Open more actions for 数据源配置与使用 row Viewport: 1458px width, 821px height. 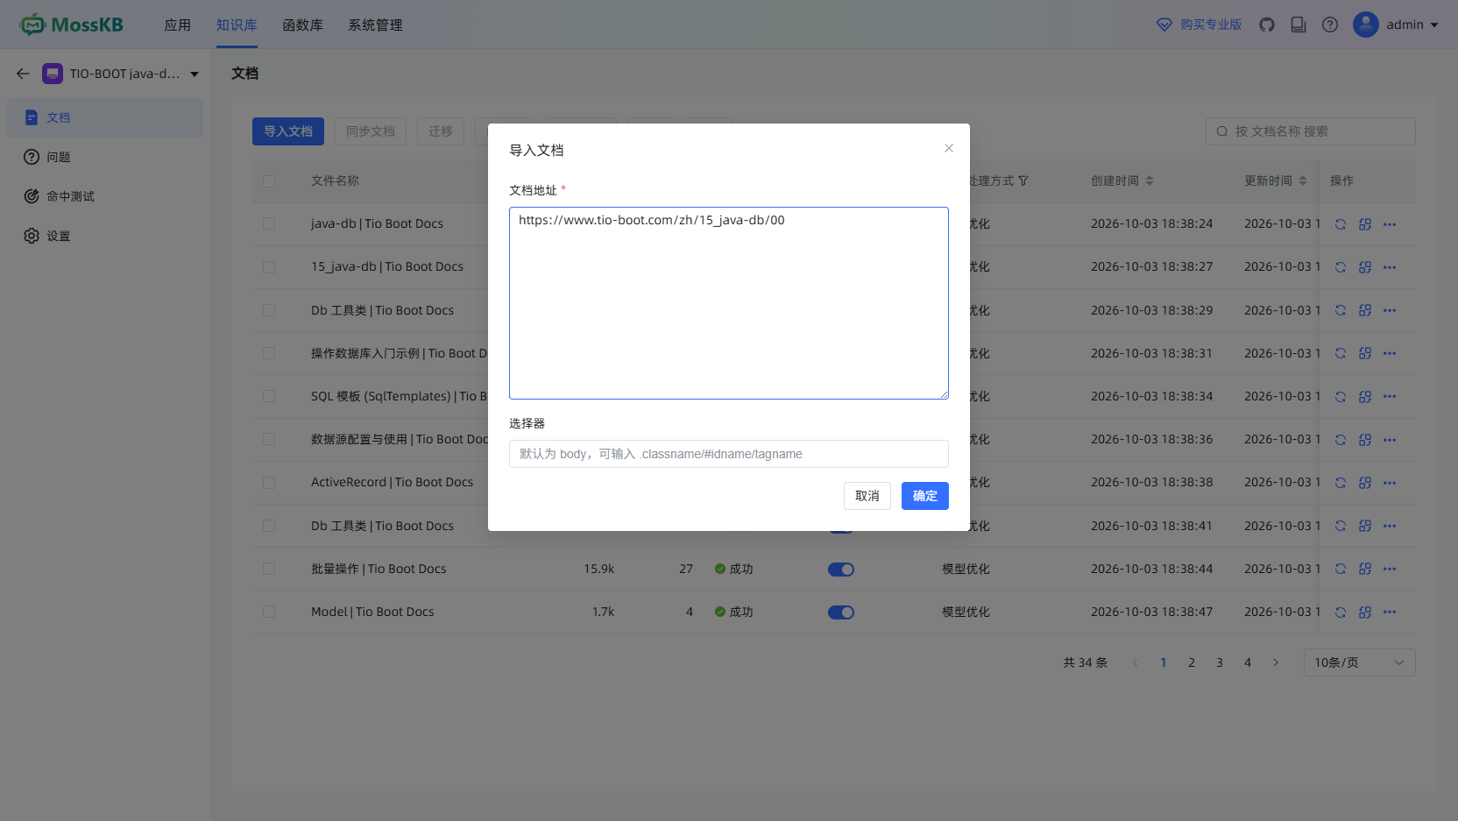(x=1390, y=440)
